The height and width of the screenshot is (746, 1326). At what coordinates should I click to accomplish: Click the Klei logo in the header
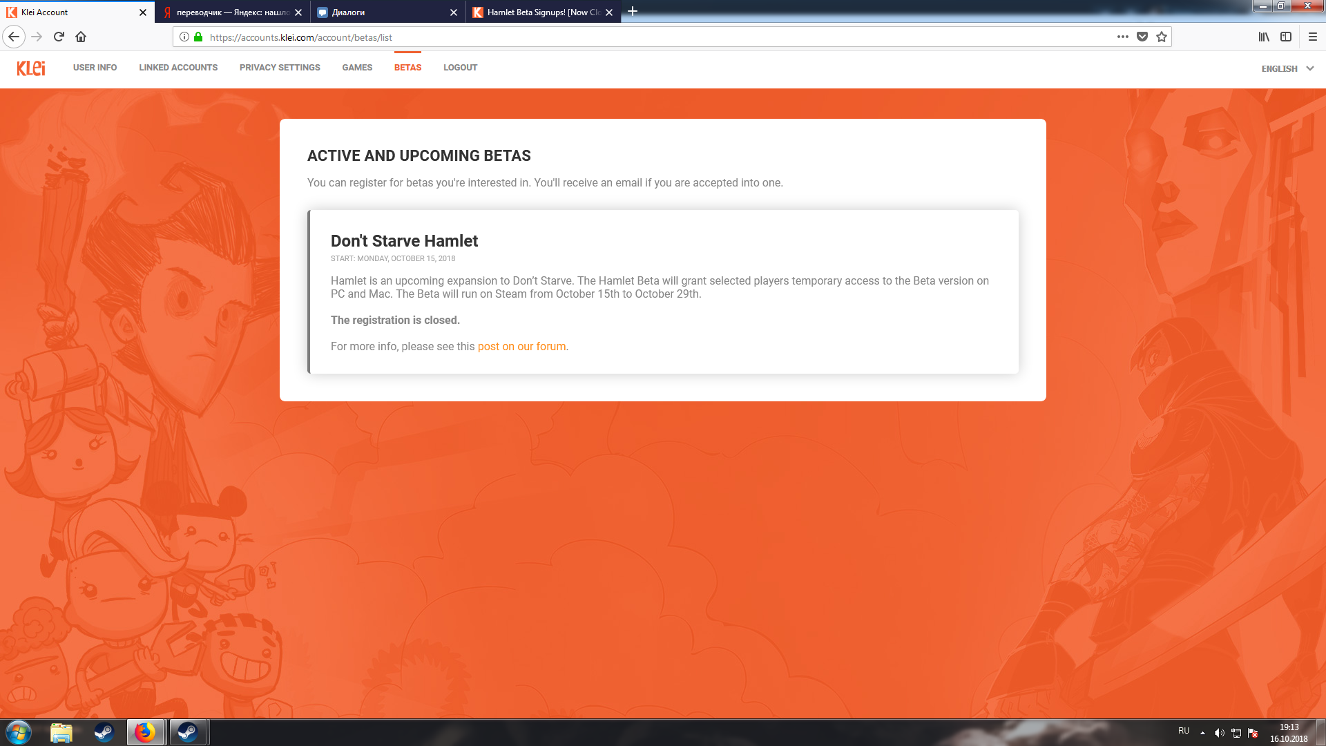click(31, 68)
